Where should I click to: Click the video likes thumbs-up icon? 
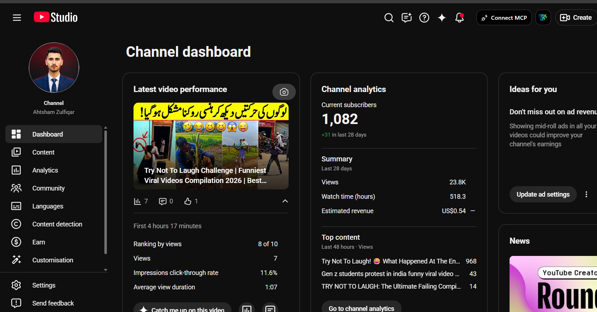188,201
